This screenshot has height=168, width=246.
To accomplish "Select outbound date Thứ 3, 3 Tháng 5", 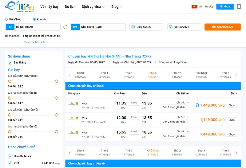I will (x=80, y=75).
